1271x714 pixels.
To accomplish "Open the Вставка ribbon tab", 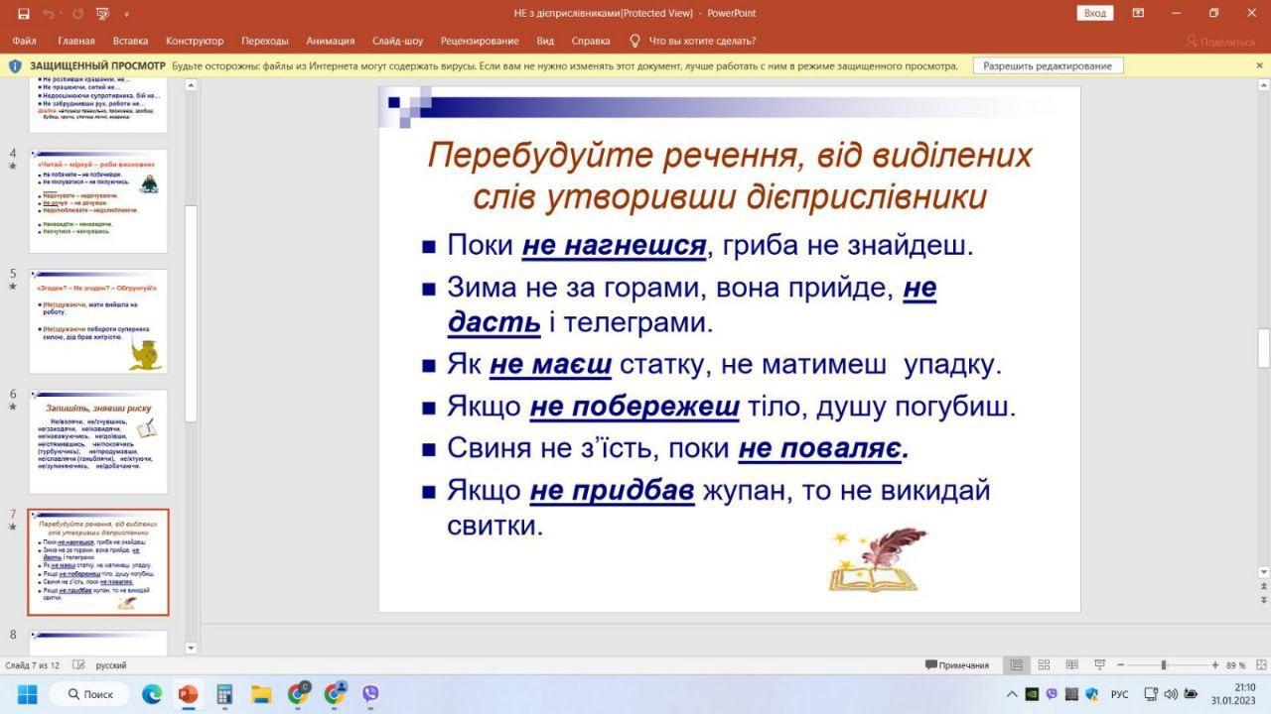I will pos(130,41).
